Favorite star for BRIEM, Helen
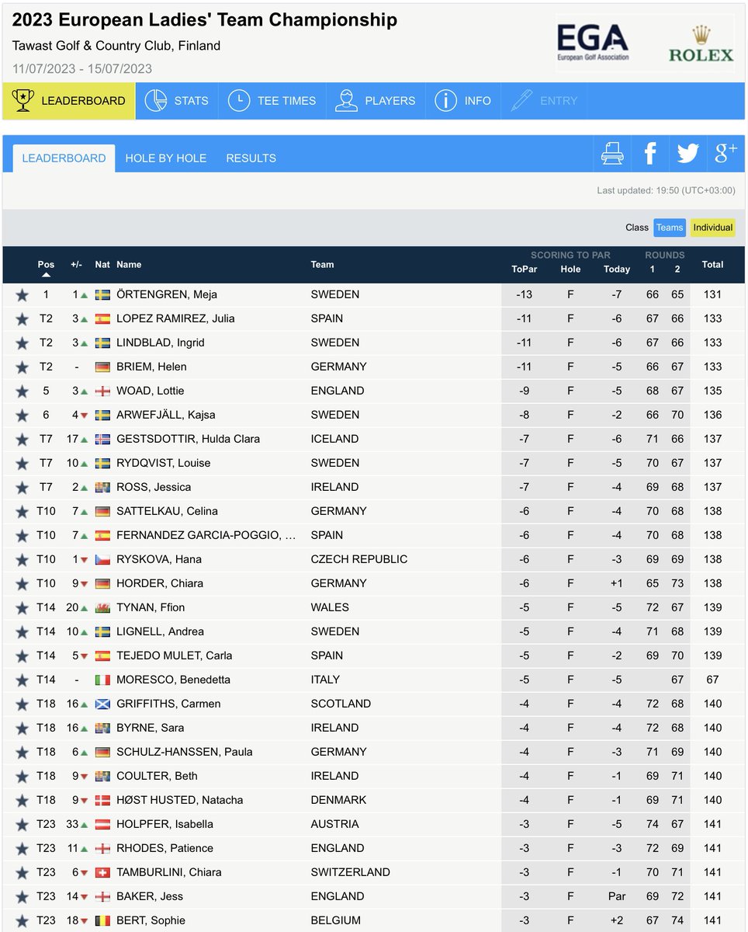The image size is (748, 932). [22, 367]
